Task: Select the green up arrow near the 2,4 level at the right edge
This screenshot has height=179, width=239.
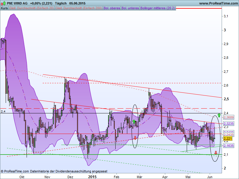Action: point(219,115)
